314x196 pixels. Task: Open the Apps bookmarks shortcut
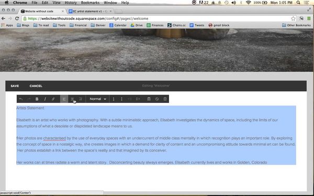coord(7,25)
